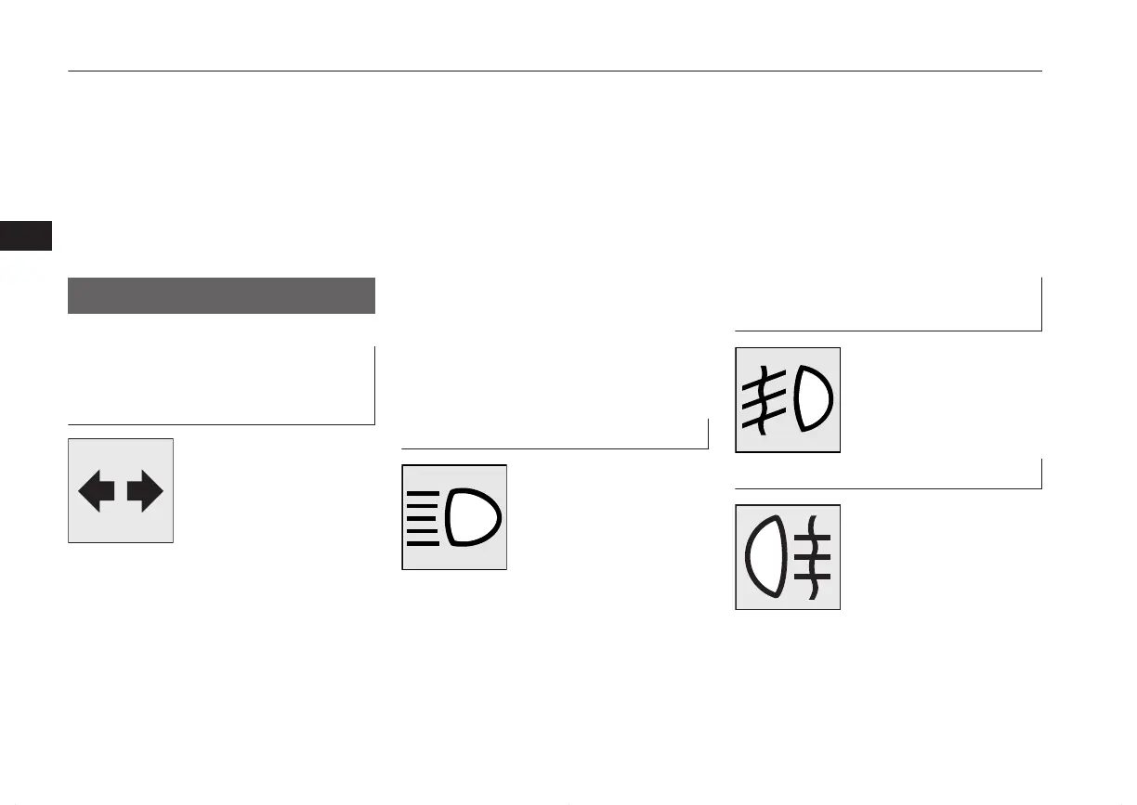Select the rear fog lamp indicator icon
The image size is (1137, 805).
tap(788, 557)
